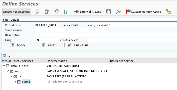Expand the saml2 service node
Screen dimensions: 177x90
point(15,82)
